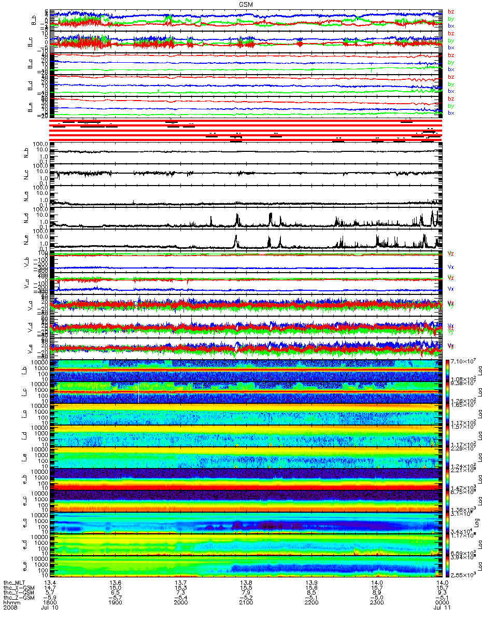Screen dimensions: 482x622
Task: Click the 2.55×10^3 color bar minimum
Action: click(x=464, y=575)
